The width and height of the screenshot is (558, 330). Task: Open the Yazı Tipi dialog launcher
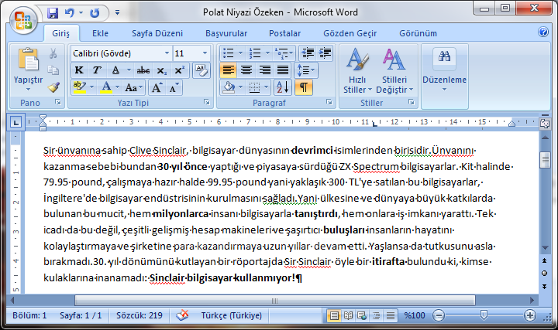tap(207, 103)
